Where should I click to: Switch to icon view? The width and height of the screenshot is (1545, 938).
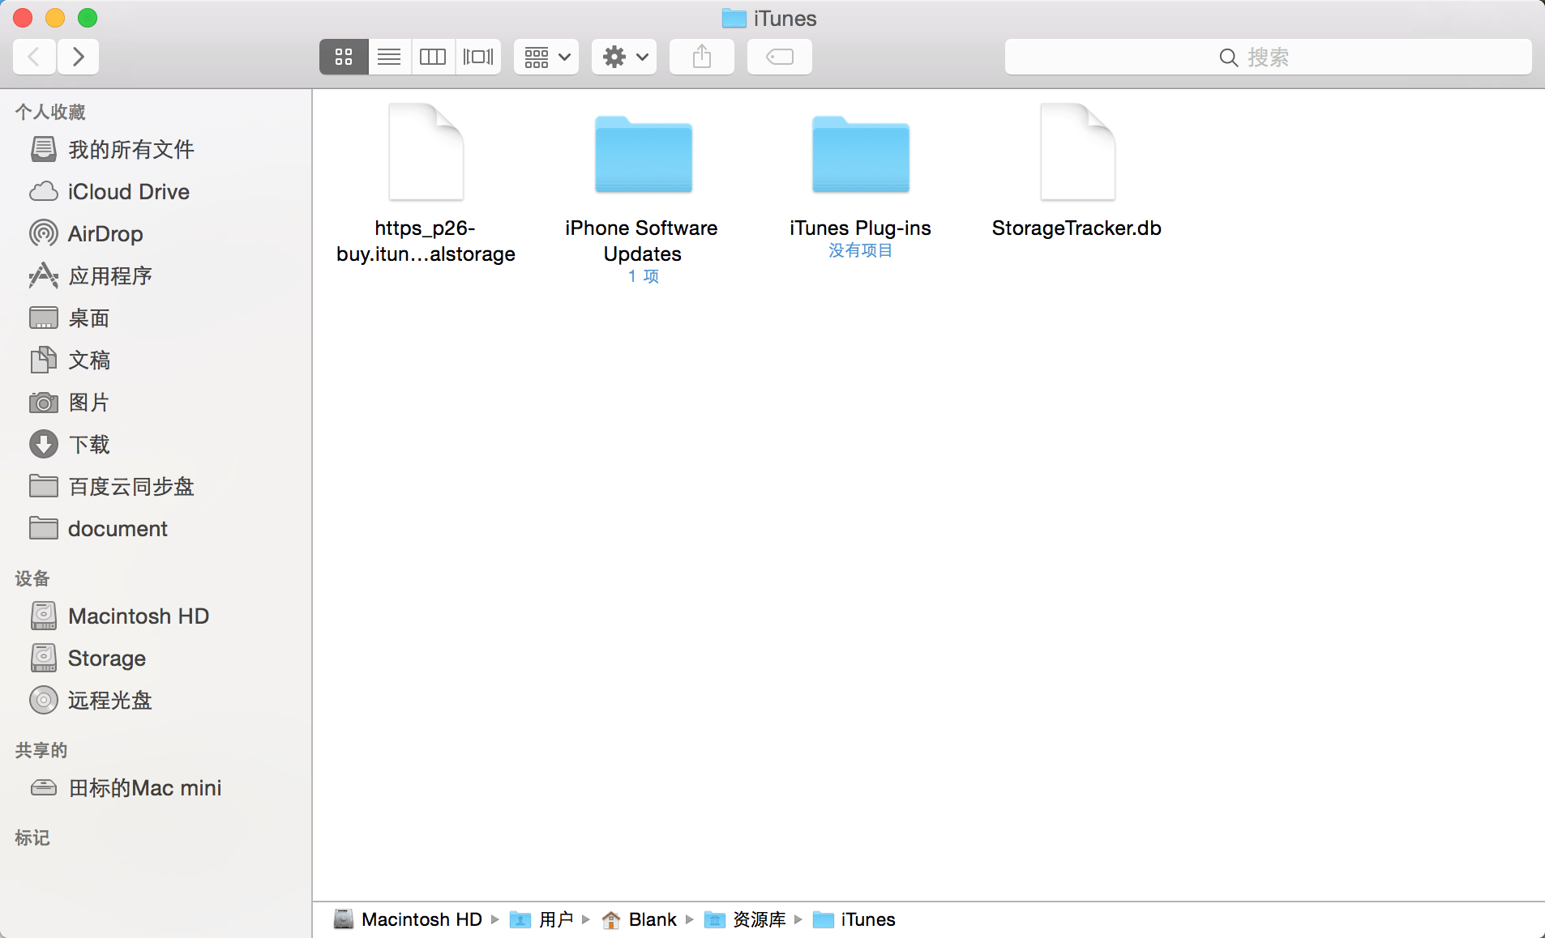(344, 57)
